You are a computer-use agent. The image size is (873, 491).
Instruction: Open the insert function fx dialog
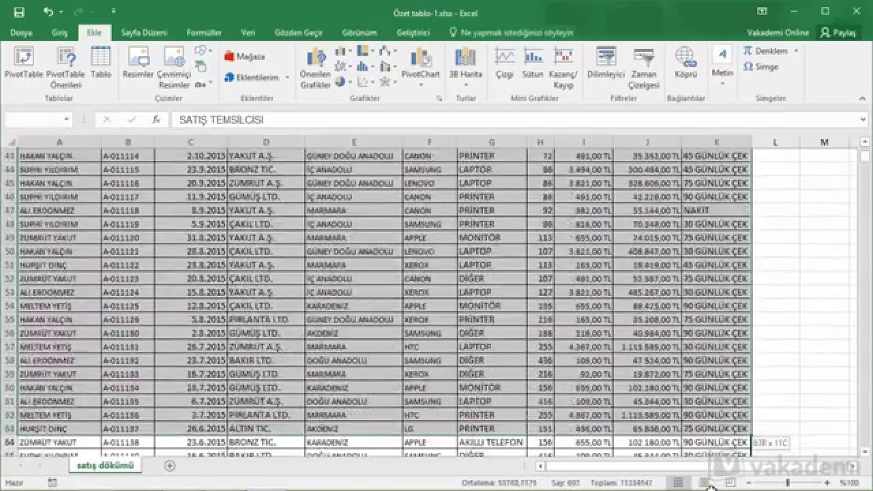tap(156, 119)
